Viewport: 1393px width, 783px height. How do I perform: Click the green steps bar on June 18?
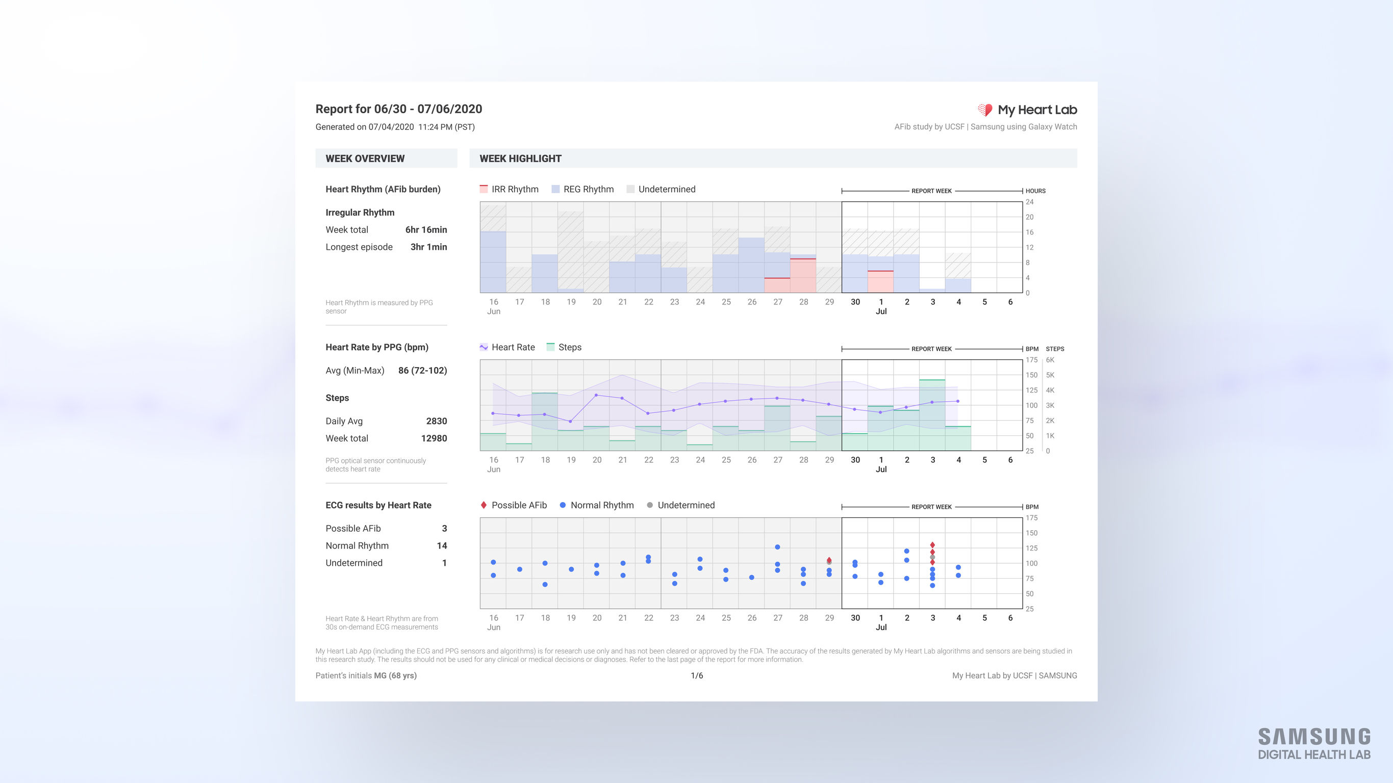(545, 422)
